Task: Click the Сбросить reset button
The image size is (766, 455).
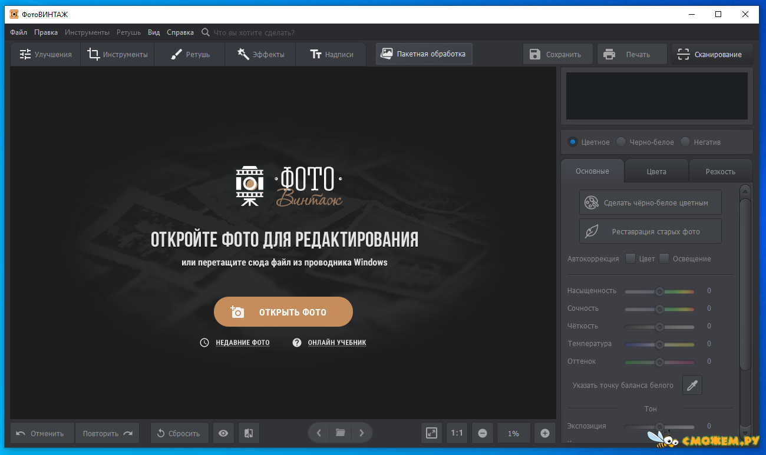Action: pos(179,433)
